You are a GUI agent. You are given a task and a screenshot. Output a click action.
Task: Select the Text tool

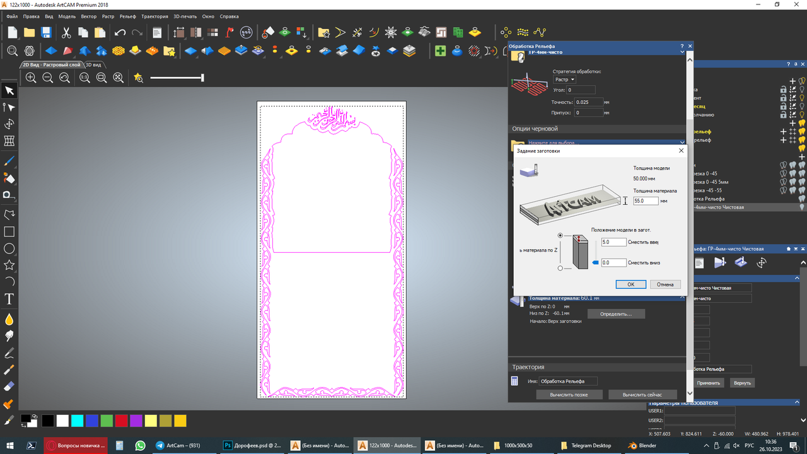pyautogui.click(x=9, y=299)
